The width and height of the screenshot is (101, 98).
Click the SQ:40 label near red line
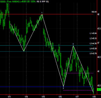click(94, 12)
